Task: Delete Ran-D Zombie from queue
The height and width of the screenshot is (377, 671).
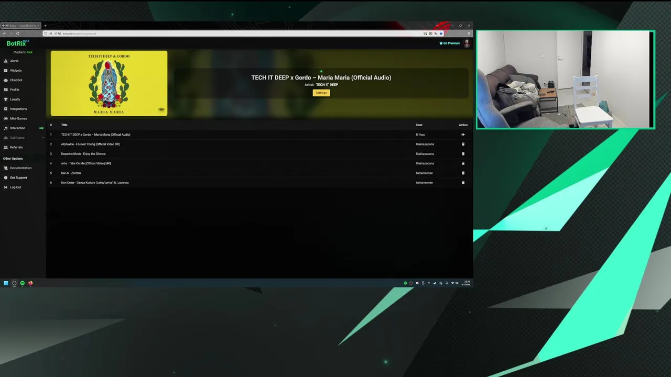Action: (x=463, y=173)
